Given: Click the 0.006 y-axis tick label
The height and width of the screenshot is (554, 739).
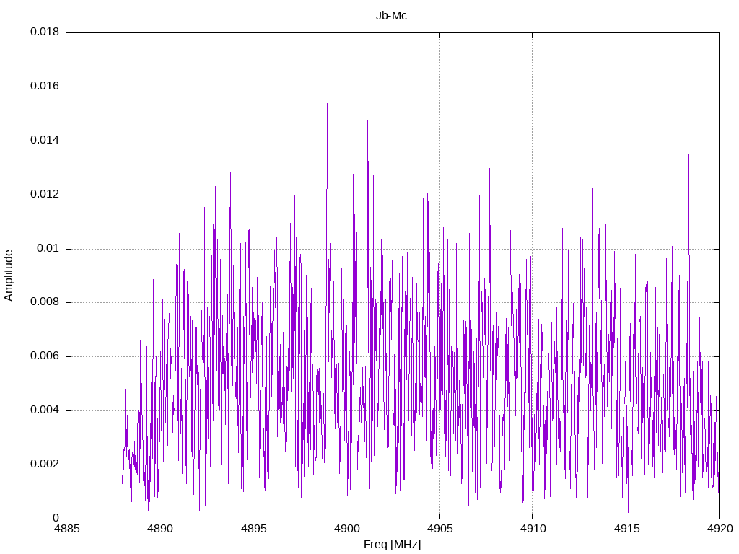Looking at the screenshot, I should click(x=45, y=356).
